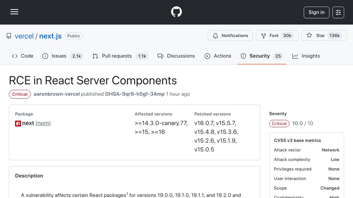
Task: Click the 1 hour ago timestamp
Action: [178, 94]
